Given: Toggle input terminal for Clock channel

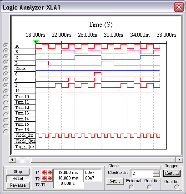Looking at the screenshot, I should (6, 68).
